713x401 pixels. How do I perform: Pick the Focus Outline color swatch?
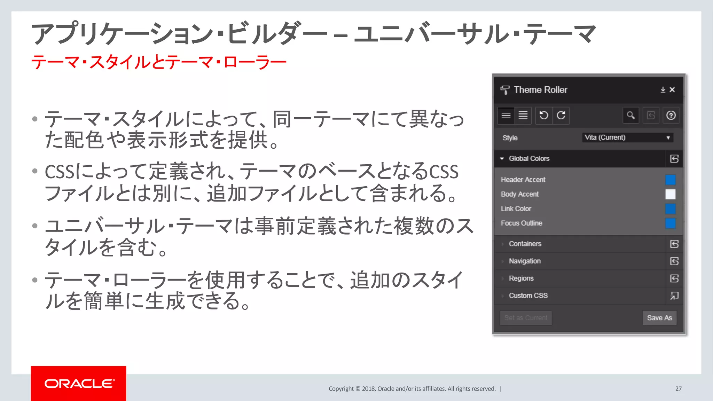coord(671,223)
